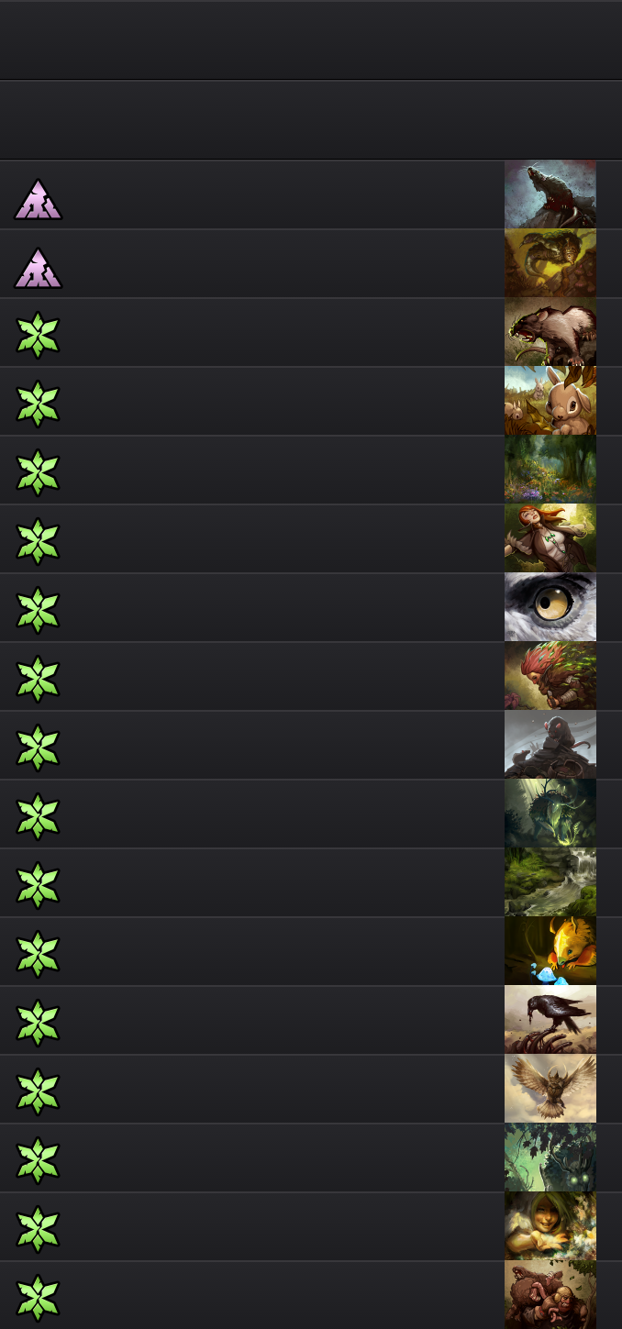
Task: Click the green leaf icon in the mossy waterfall row
Action: pyautogui.click(x=38, y=885)
